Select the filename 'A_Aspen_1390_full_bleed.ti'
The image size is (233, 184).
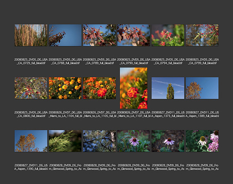(31, 169)
